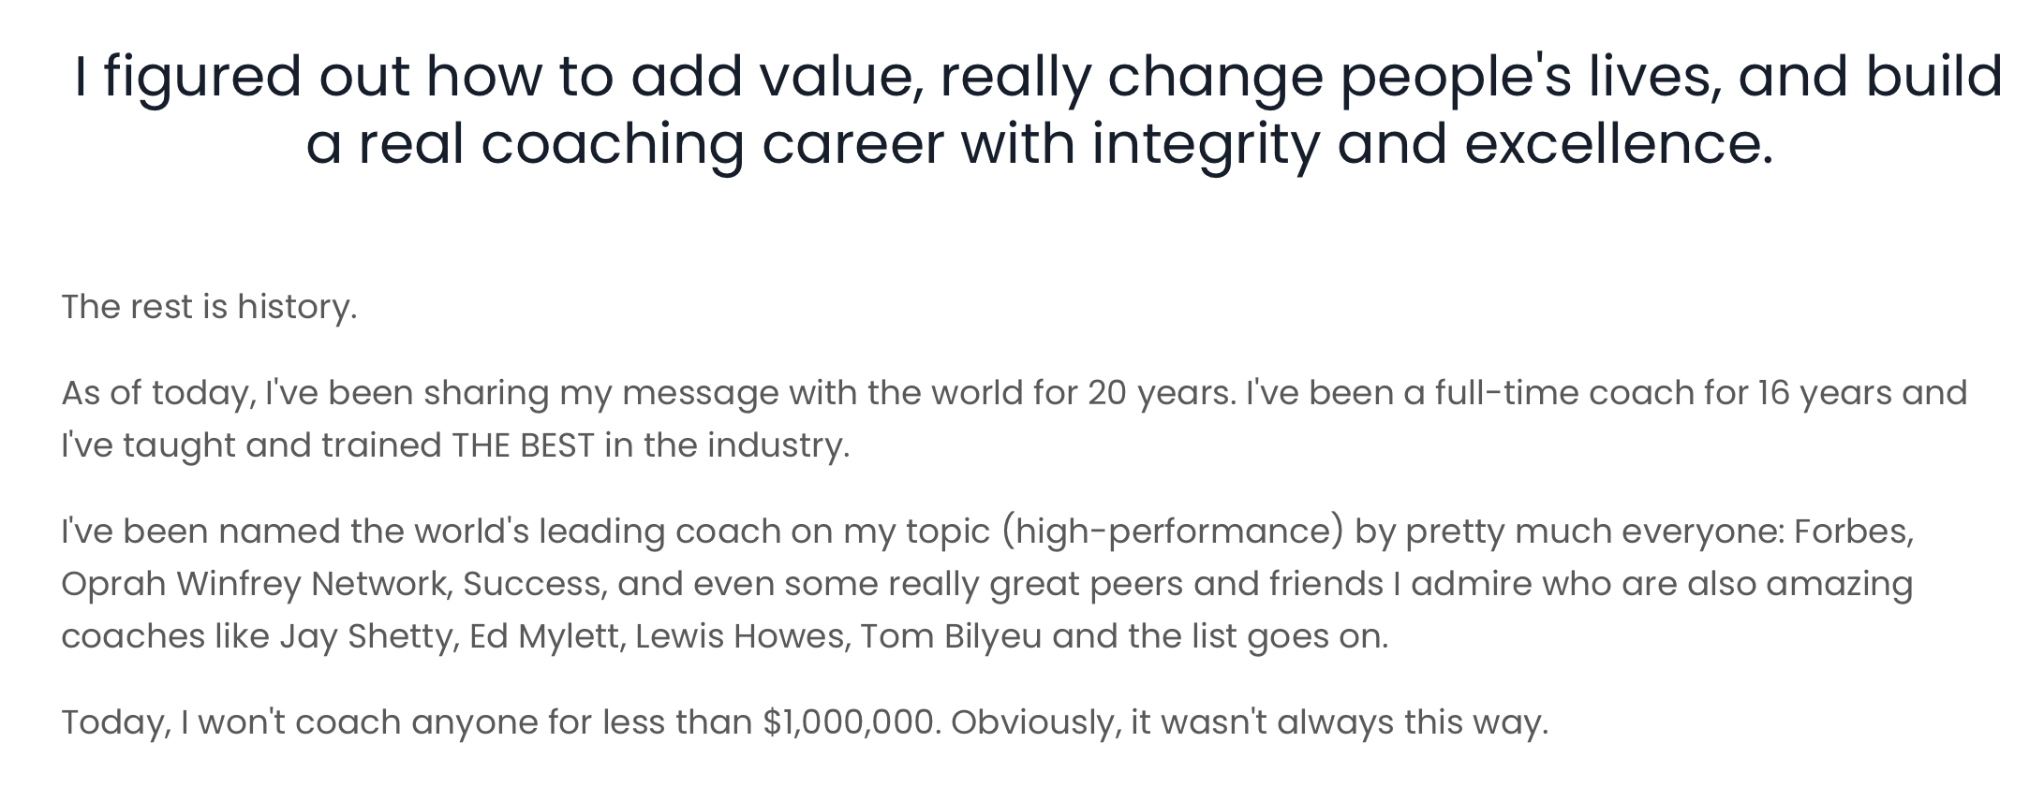Click the capitalized words "THE BEST"
Image resolution: width=2044 pixels, height=801 pixels.
(x=523, y=445)
